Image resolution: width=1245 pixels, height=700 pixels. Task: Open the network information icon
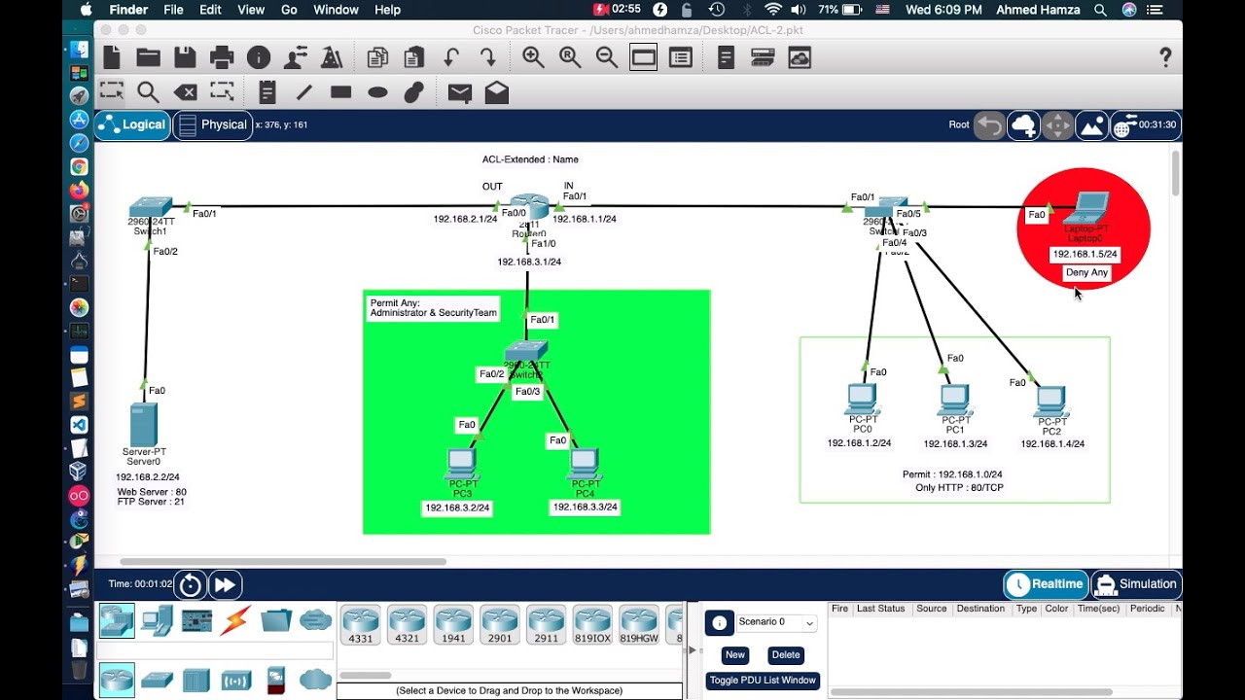point(259,58)
